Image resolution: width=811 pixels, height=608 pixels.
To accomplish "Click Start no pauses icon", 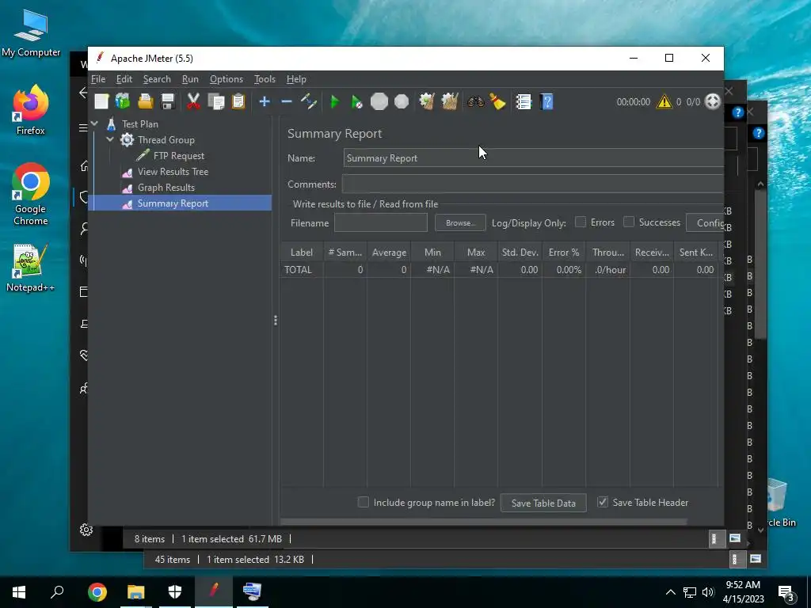I will tap(357, 102).
